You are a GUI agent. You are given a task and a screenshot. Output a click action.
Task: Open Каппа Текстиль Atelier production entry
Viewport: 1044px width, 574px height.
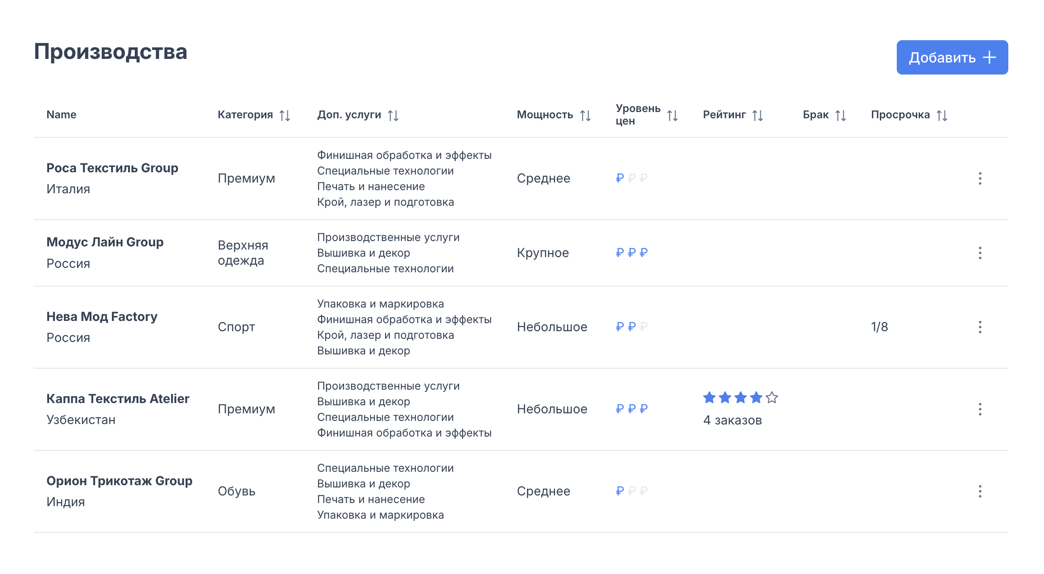118,399
